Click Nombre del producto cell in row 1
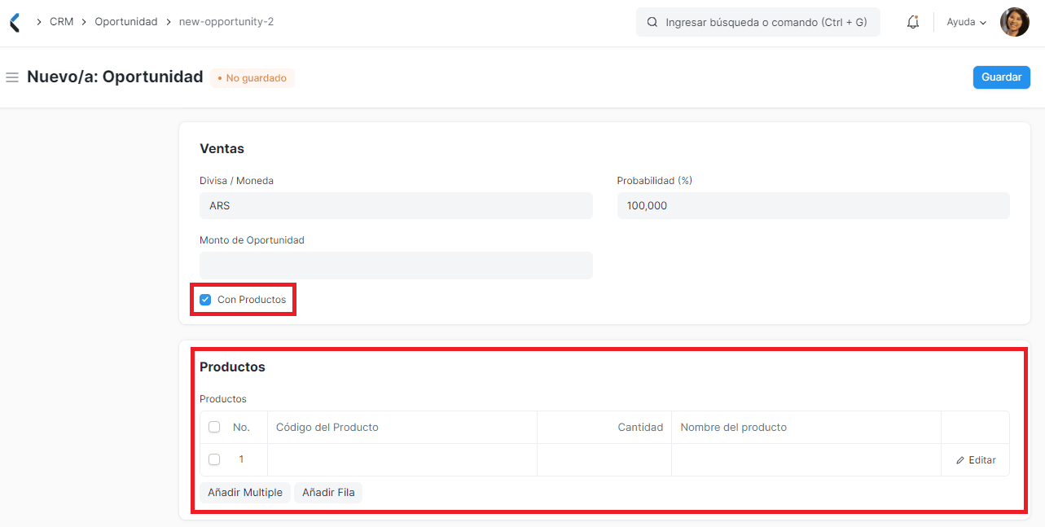1045x527 pixels. (806, 459)
